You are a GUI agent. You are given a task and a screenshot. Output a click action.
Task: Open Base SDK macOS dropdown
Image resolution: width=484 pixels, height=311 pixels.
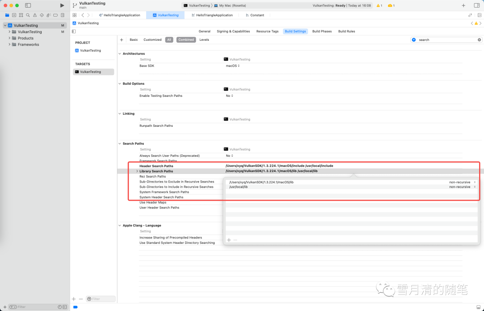pos(233,66)
